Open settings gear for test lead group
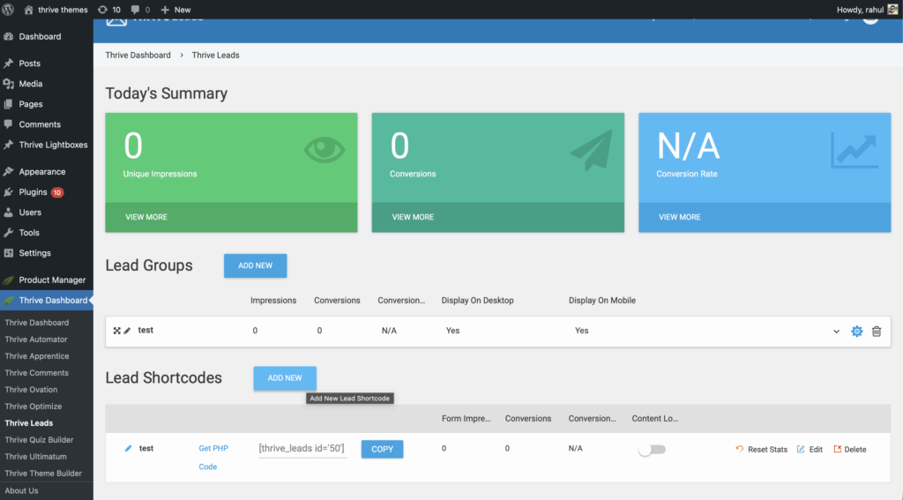The image size is (903, 500). pos(856,332)
